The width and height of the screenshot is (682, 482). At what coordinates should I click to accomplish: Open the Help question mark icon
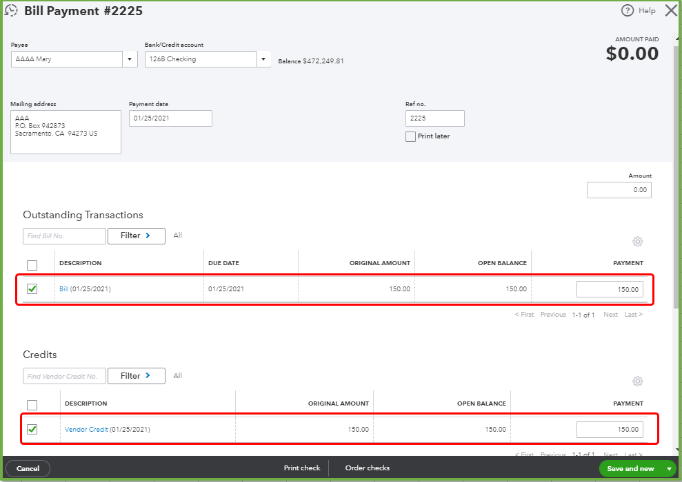pyautogui.click(x=628, y=10)
